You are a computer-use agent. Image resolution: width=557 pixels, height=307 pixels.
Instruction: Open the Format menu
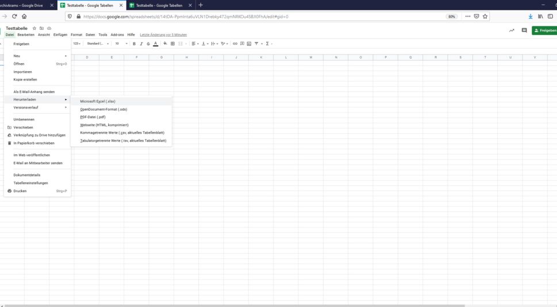click(x=76, y=35)
